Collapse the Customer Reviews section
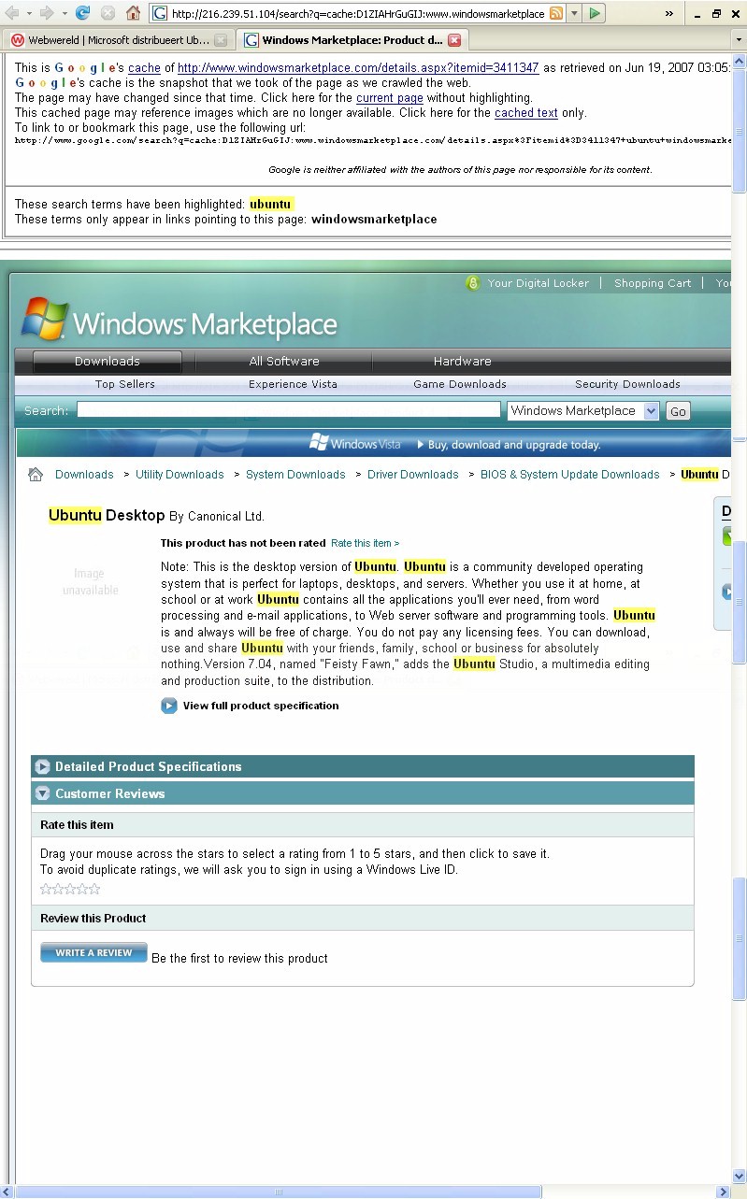The image size is (747, 1199). pos(363,793)
